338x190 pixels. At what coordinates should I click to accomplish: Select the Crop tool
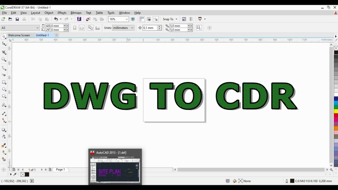[4, 52]
